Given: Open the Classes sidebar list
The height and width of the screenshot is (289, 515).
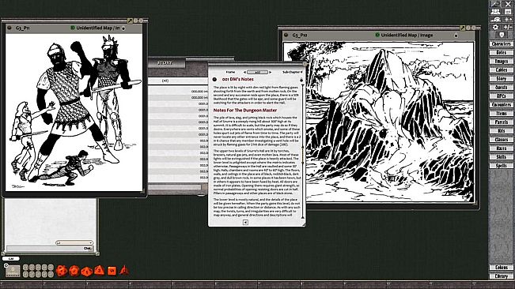Looking at the screenshot, I should 502,139.
